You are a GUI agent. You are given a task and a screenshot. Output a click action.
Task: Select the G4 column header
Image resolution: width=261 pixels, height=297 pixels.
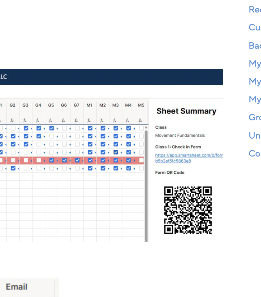pos(38,105)
